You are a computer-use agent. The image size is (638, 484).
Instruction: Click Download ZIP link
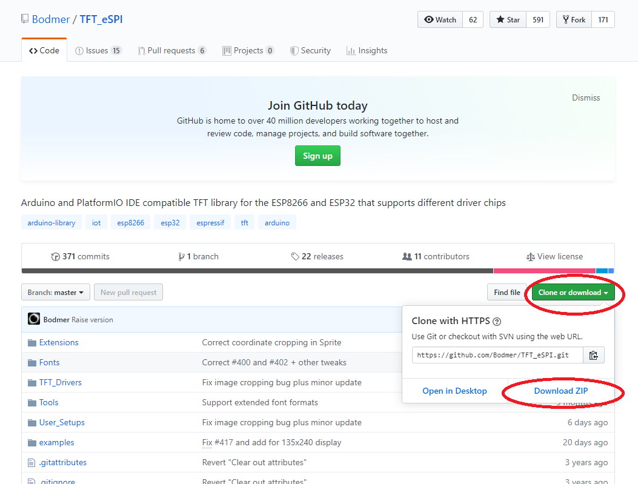[560, 391]
